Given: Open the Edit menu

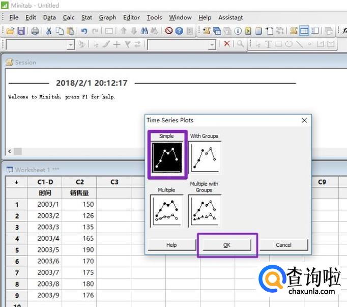Looking at the screenshot, I should pos(31,17).
